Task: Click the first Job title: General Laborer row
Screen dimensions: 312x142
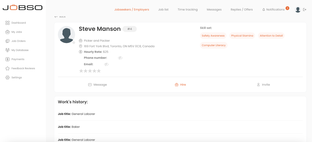Action: pyautogui.click(x=180, y=114)
